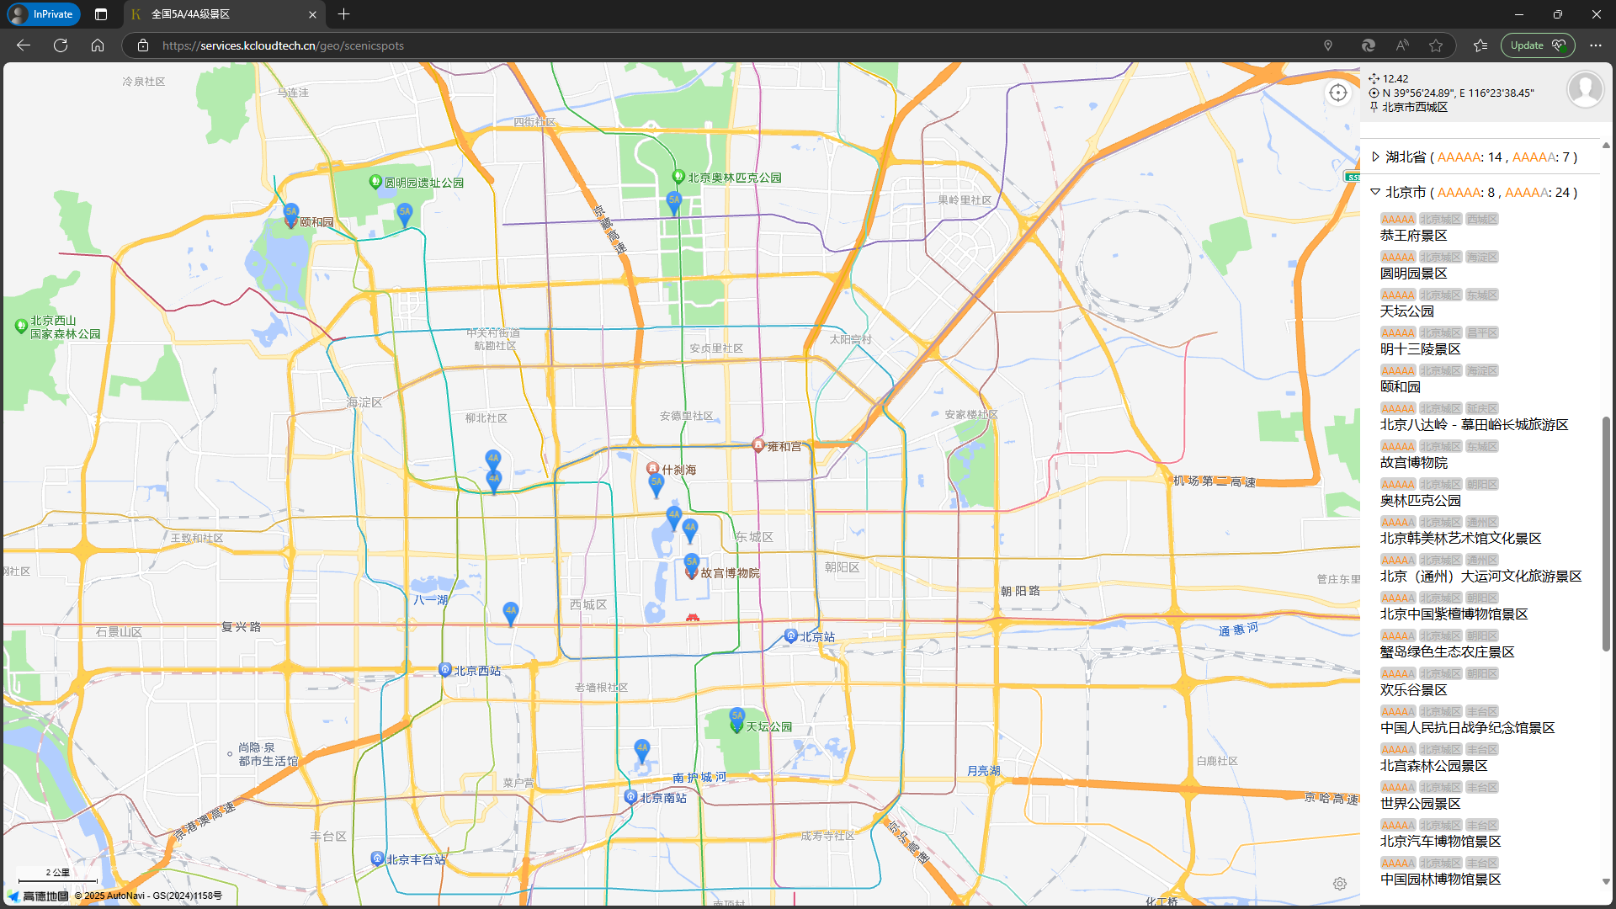
Task: Click the 5A pin at Olympic Park
Action: pos(673,200)
